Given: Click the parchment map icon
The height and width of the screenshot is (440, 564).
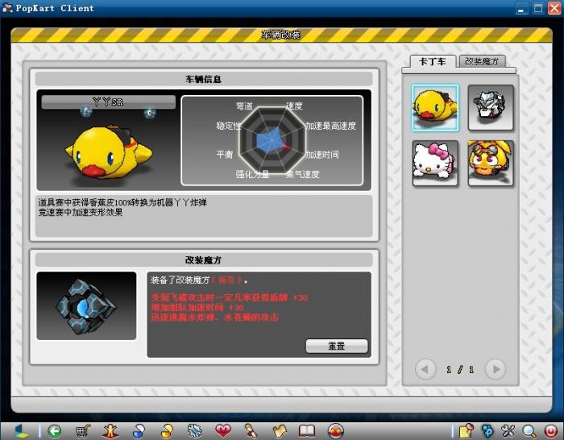Looking at the screenshot, I should pyautogui.click(x=279, y=430).
